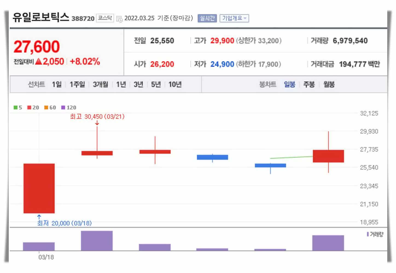
Task: Click the 03/18 date axis label
Action: [46, 257]
